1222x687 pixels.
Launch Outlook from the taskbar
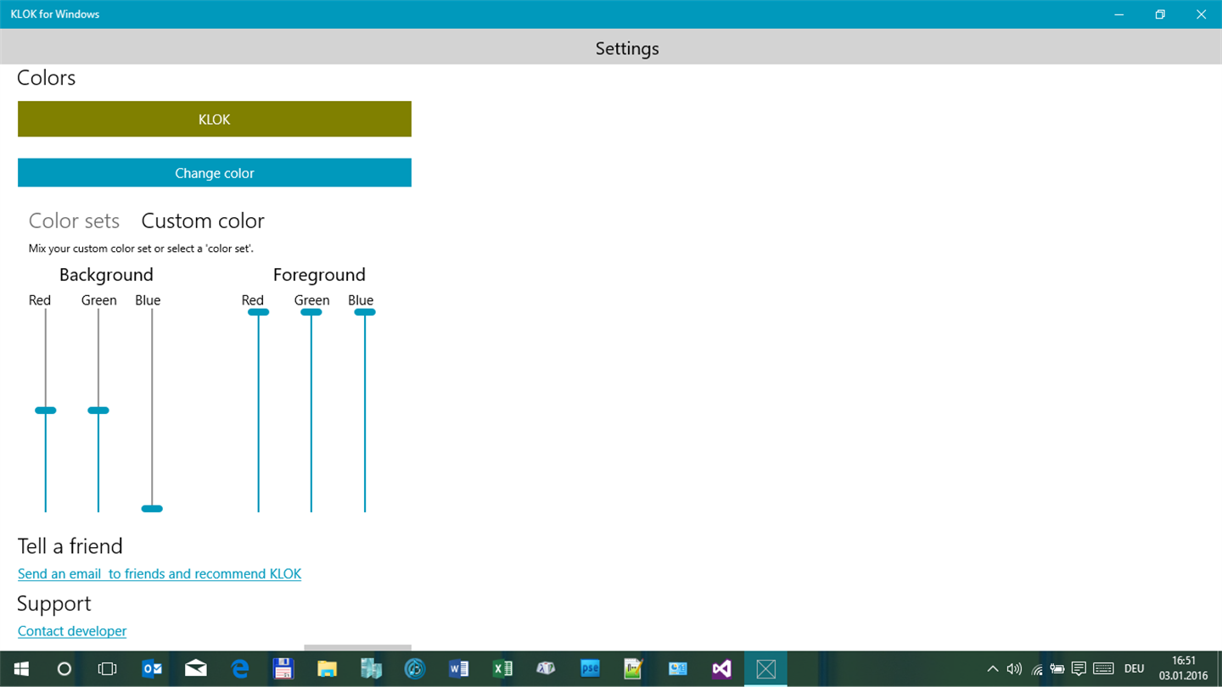(152, 669)
